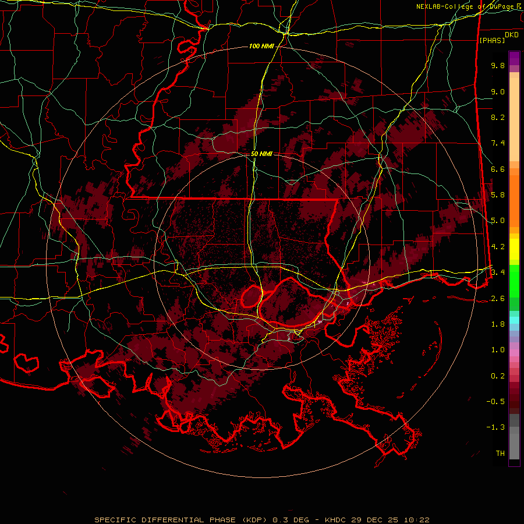This screenshot has width=524, height=524.
Task: Click the 100 NMI range ring label
Action: click(x=261, y=46)
